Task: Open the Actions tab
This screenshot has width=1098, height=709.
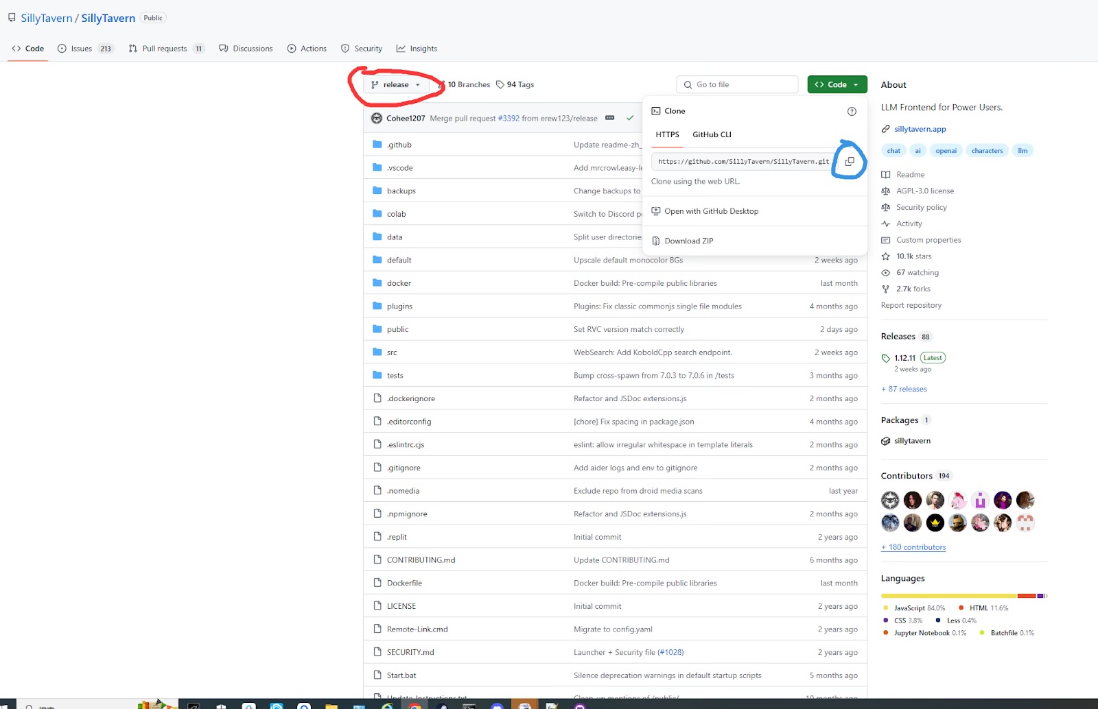Action: 307,49
